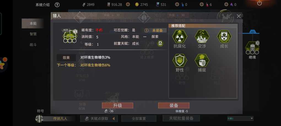The height and width of the screenshot is (126, 281).
Task: Open the 绝境 talent node
Action: 252,48
